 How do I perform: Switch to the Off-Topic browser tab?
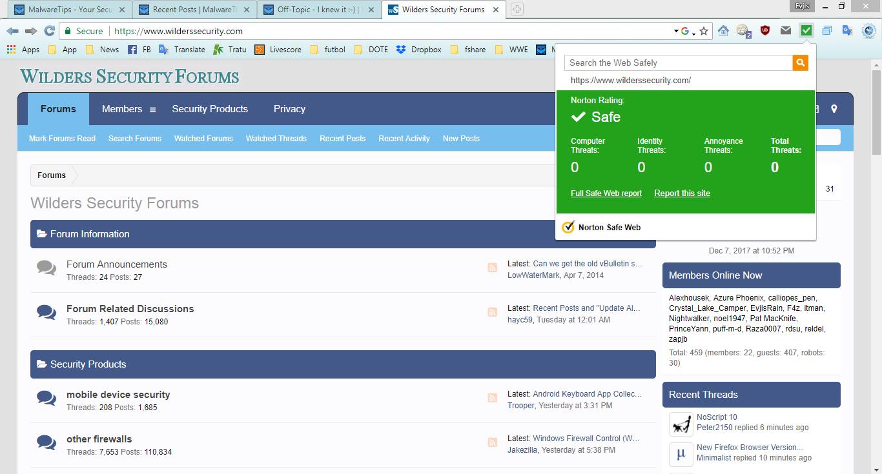click(318, 10)
